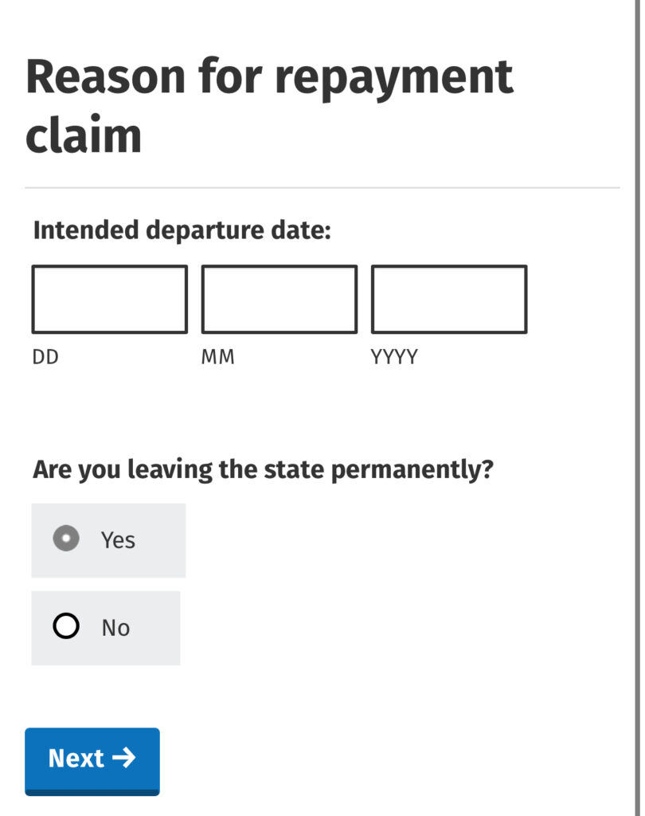Click the arrow icon on Next button
645x816 pixels.
pyautogui.click(x=123, y=758)
